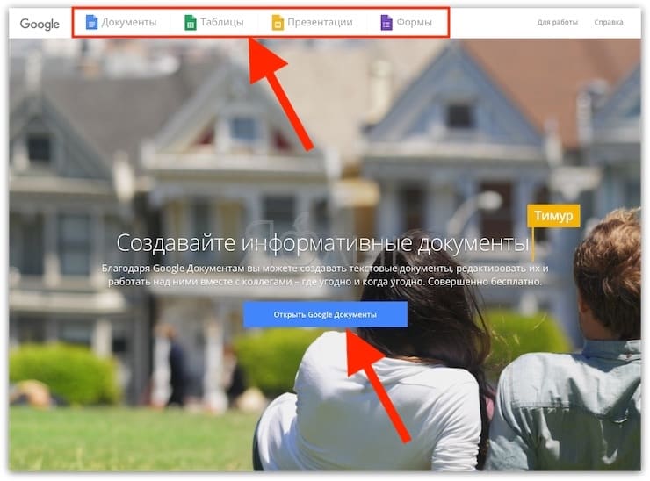Click the Открыть Google Документы button
Image resolution: width=650 pixels, height=481 pixels.
325,314
